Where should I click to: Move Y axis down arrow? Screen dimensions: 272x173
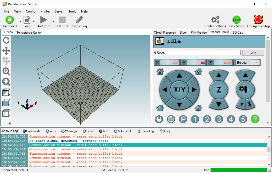(179, 104)
